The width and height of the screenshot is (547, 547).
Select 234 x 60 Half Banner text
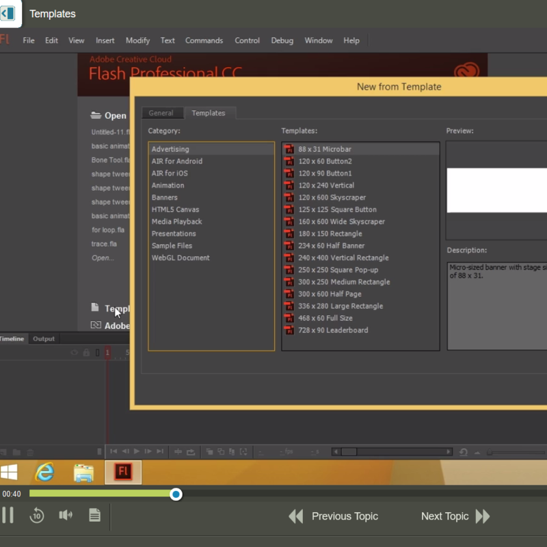click(x=331, y=246)
